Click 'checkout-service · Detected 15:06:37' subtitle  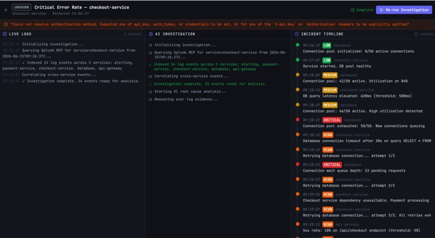(x=51, y=13)
